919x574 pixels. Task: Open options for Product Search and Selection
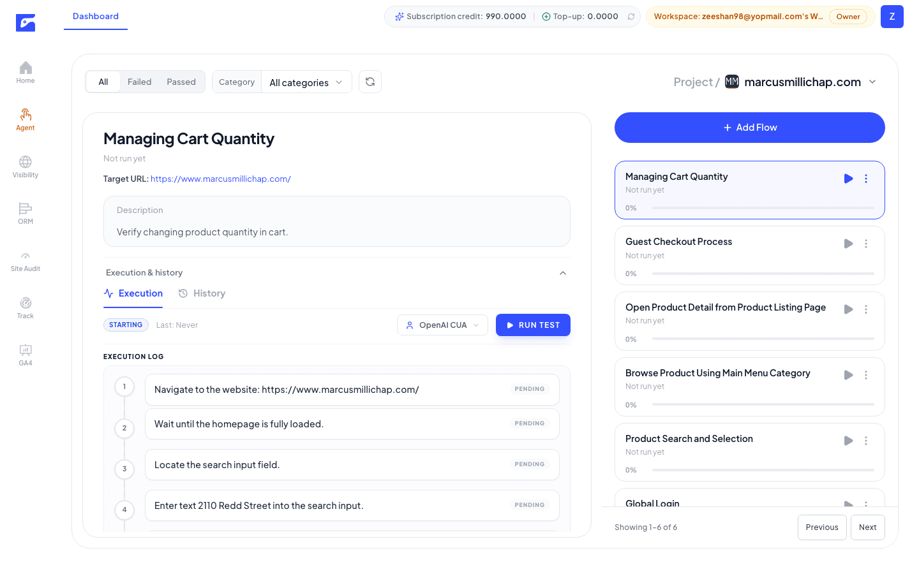point(866,441)
